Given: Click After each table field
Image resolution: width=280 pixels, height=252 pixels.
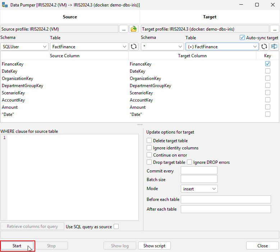Looking at the screenshot, I should click(226, 209).
